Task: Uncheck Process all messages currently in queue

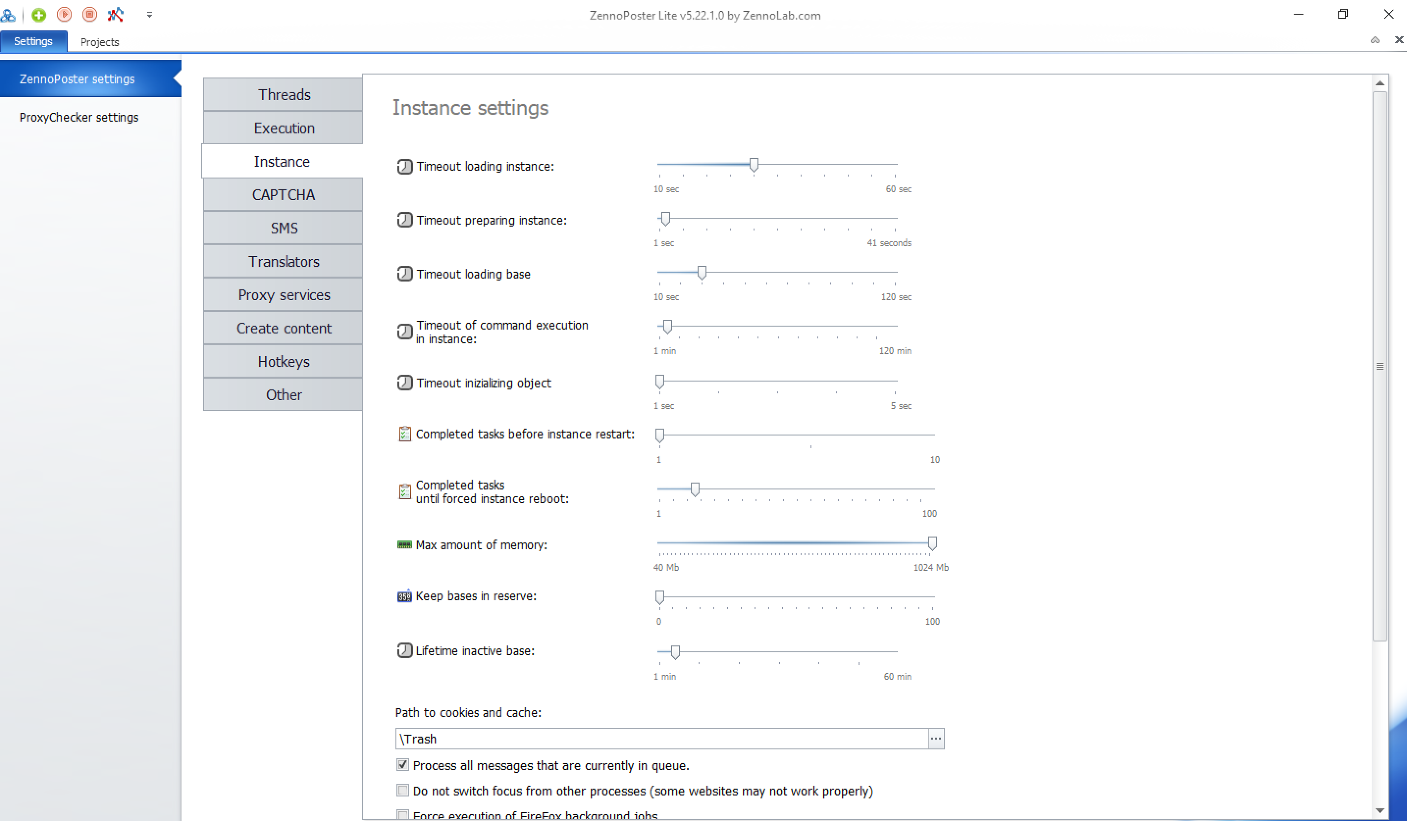Action: click(403, 765)
